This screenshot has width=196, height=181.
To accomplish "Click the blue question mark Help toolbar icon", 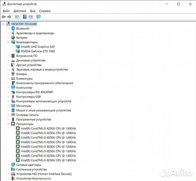I will tap(25, 17).
